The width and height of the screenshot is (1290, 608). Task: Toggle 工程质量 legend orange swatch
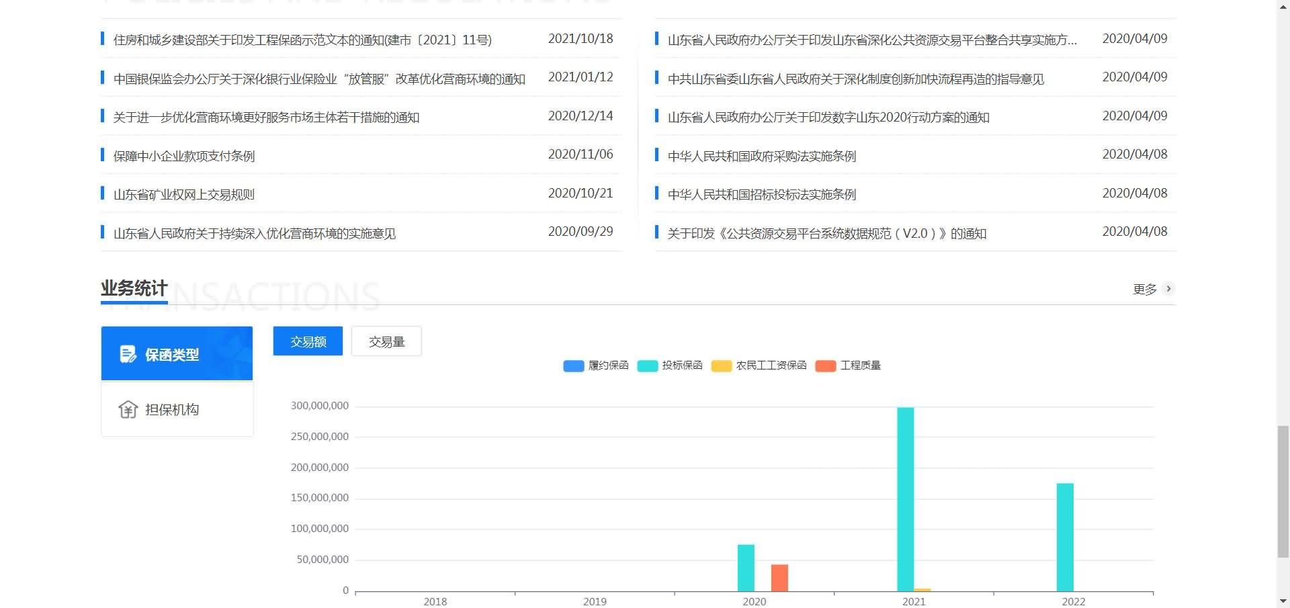click(x=825, y=365)
